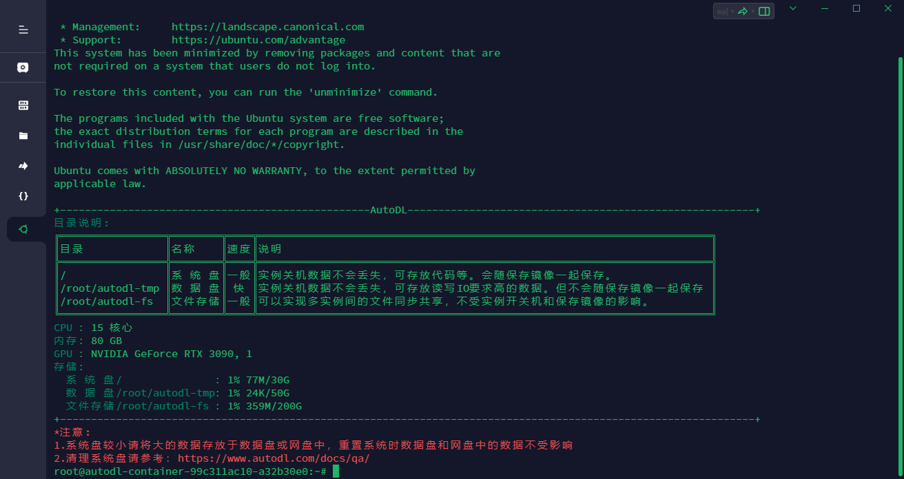The width and height of the screenshot is (904, 479).
Task: Click the 'NVIDIA GeForce RTX 3090, 1' text
Action: tap(172, 354)
